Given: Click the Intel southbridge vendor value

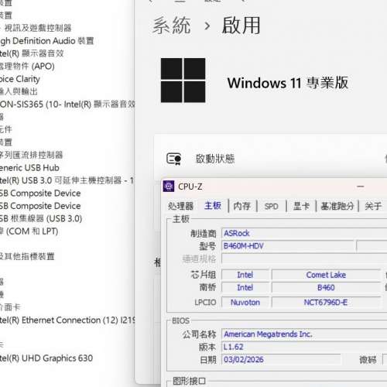Looking at the screenshot, I should coord(245,287).
